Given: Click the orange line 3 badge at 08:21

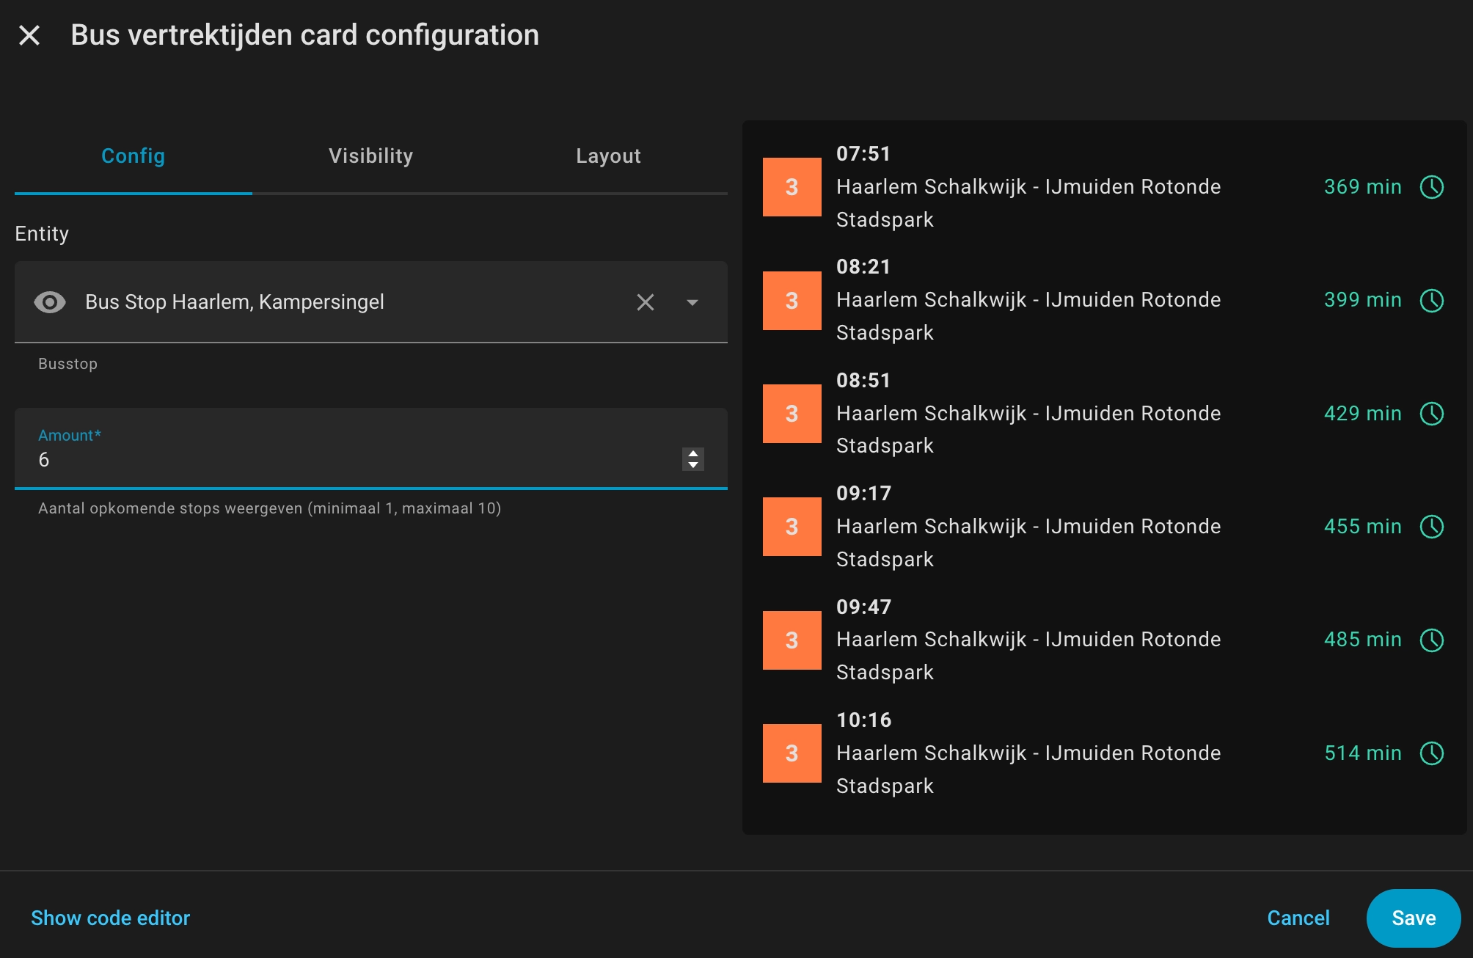Looking at the screenshot, I should (x=792, y=301).
